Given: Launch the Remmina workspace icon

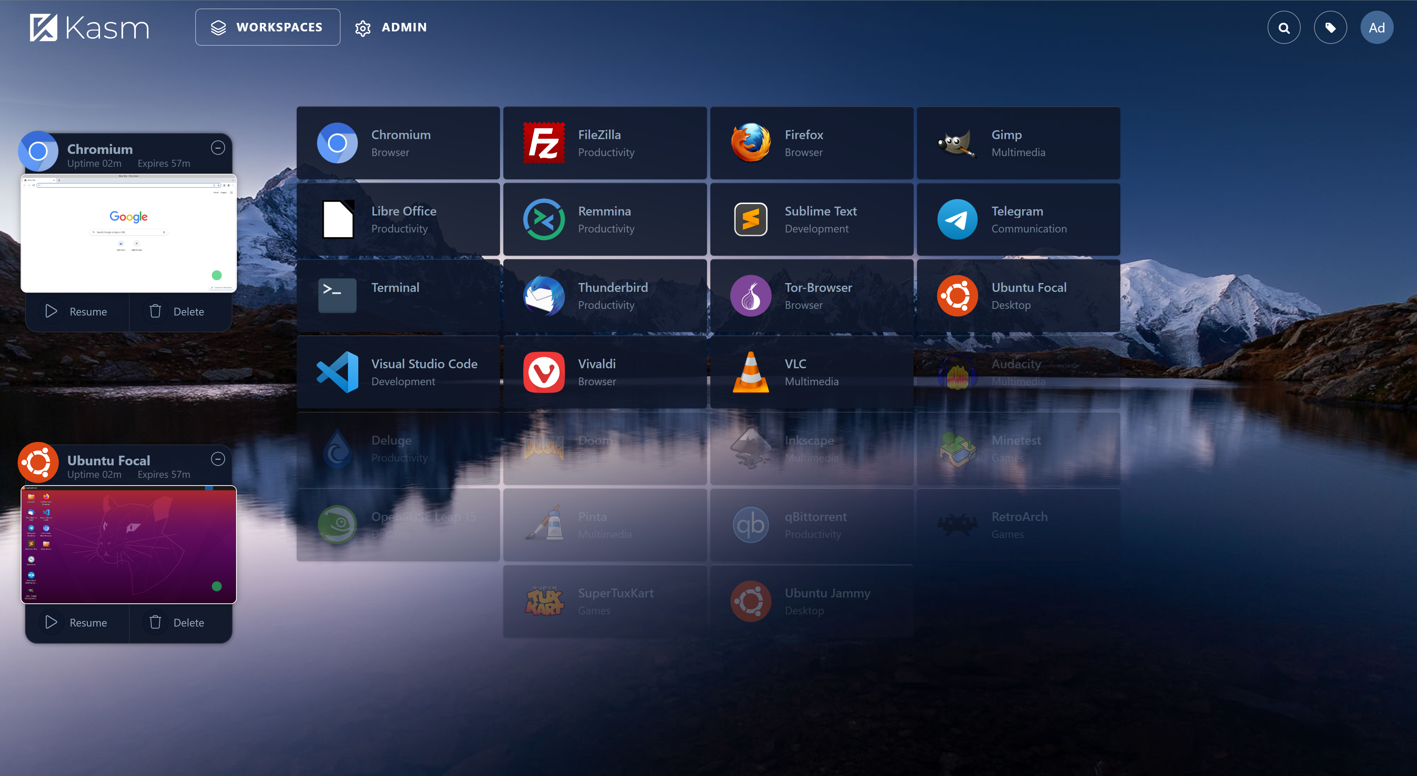Looking at the screenshot, I should click(x=544, y=220).
